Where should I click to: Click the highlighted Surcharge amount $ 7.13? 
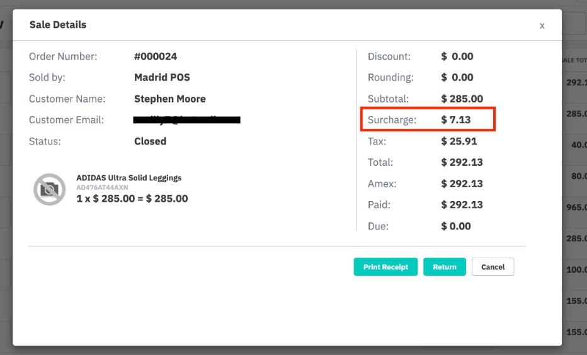(x=456, y=119)
